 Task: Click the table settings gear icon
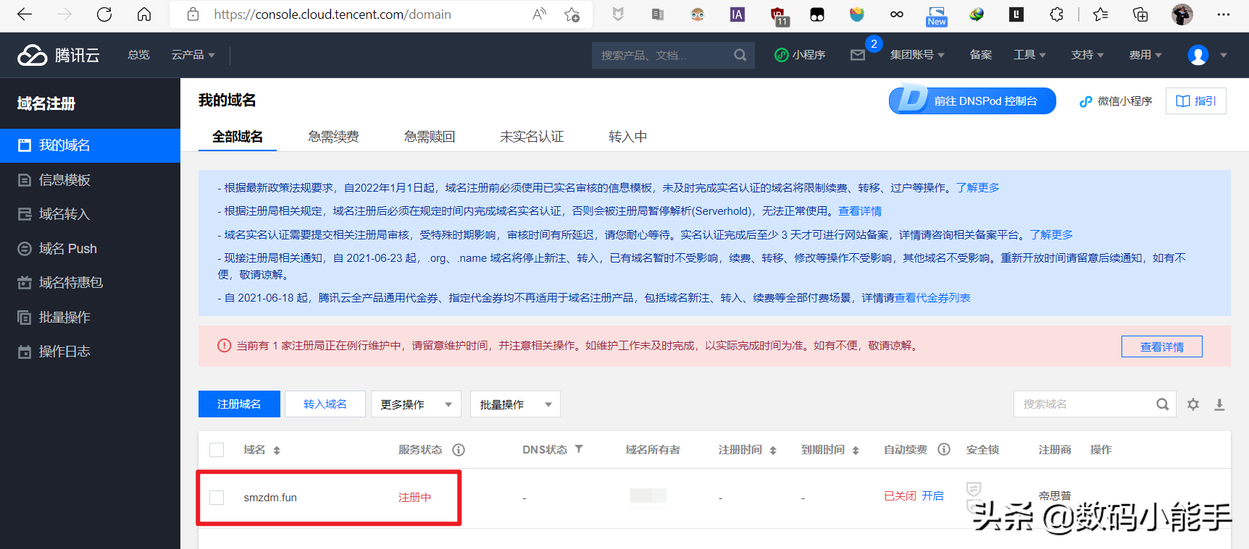point(1193,404)
